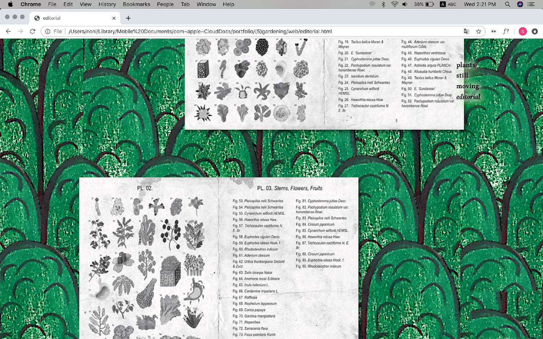Reload the editorial page
Screen dimensions: 543x339
(33, 31)
